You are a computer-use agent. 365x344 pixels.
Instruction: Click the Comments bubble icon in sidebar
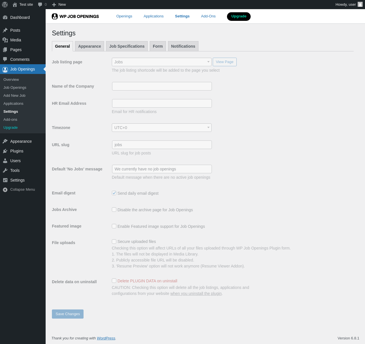point(5,59)
